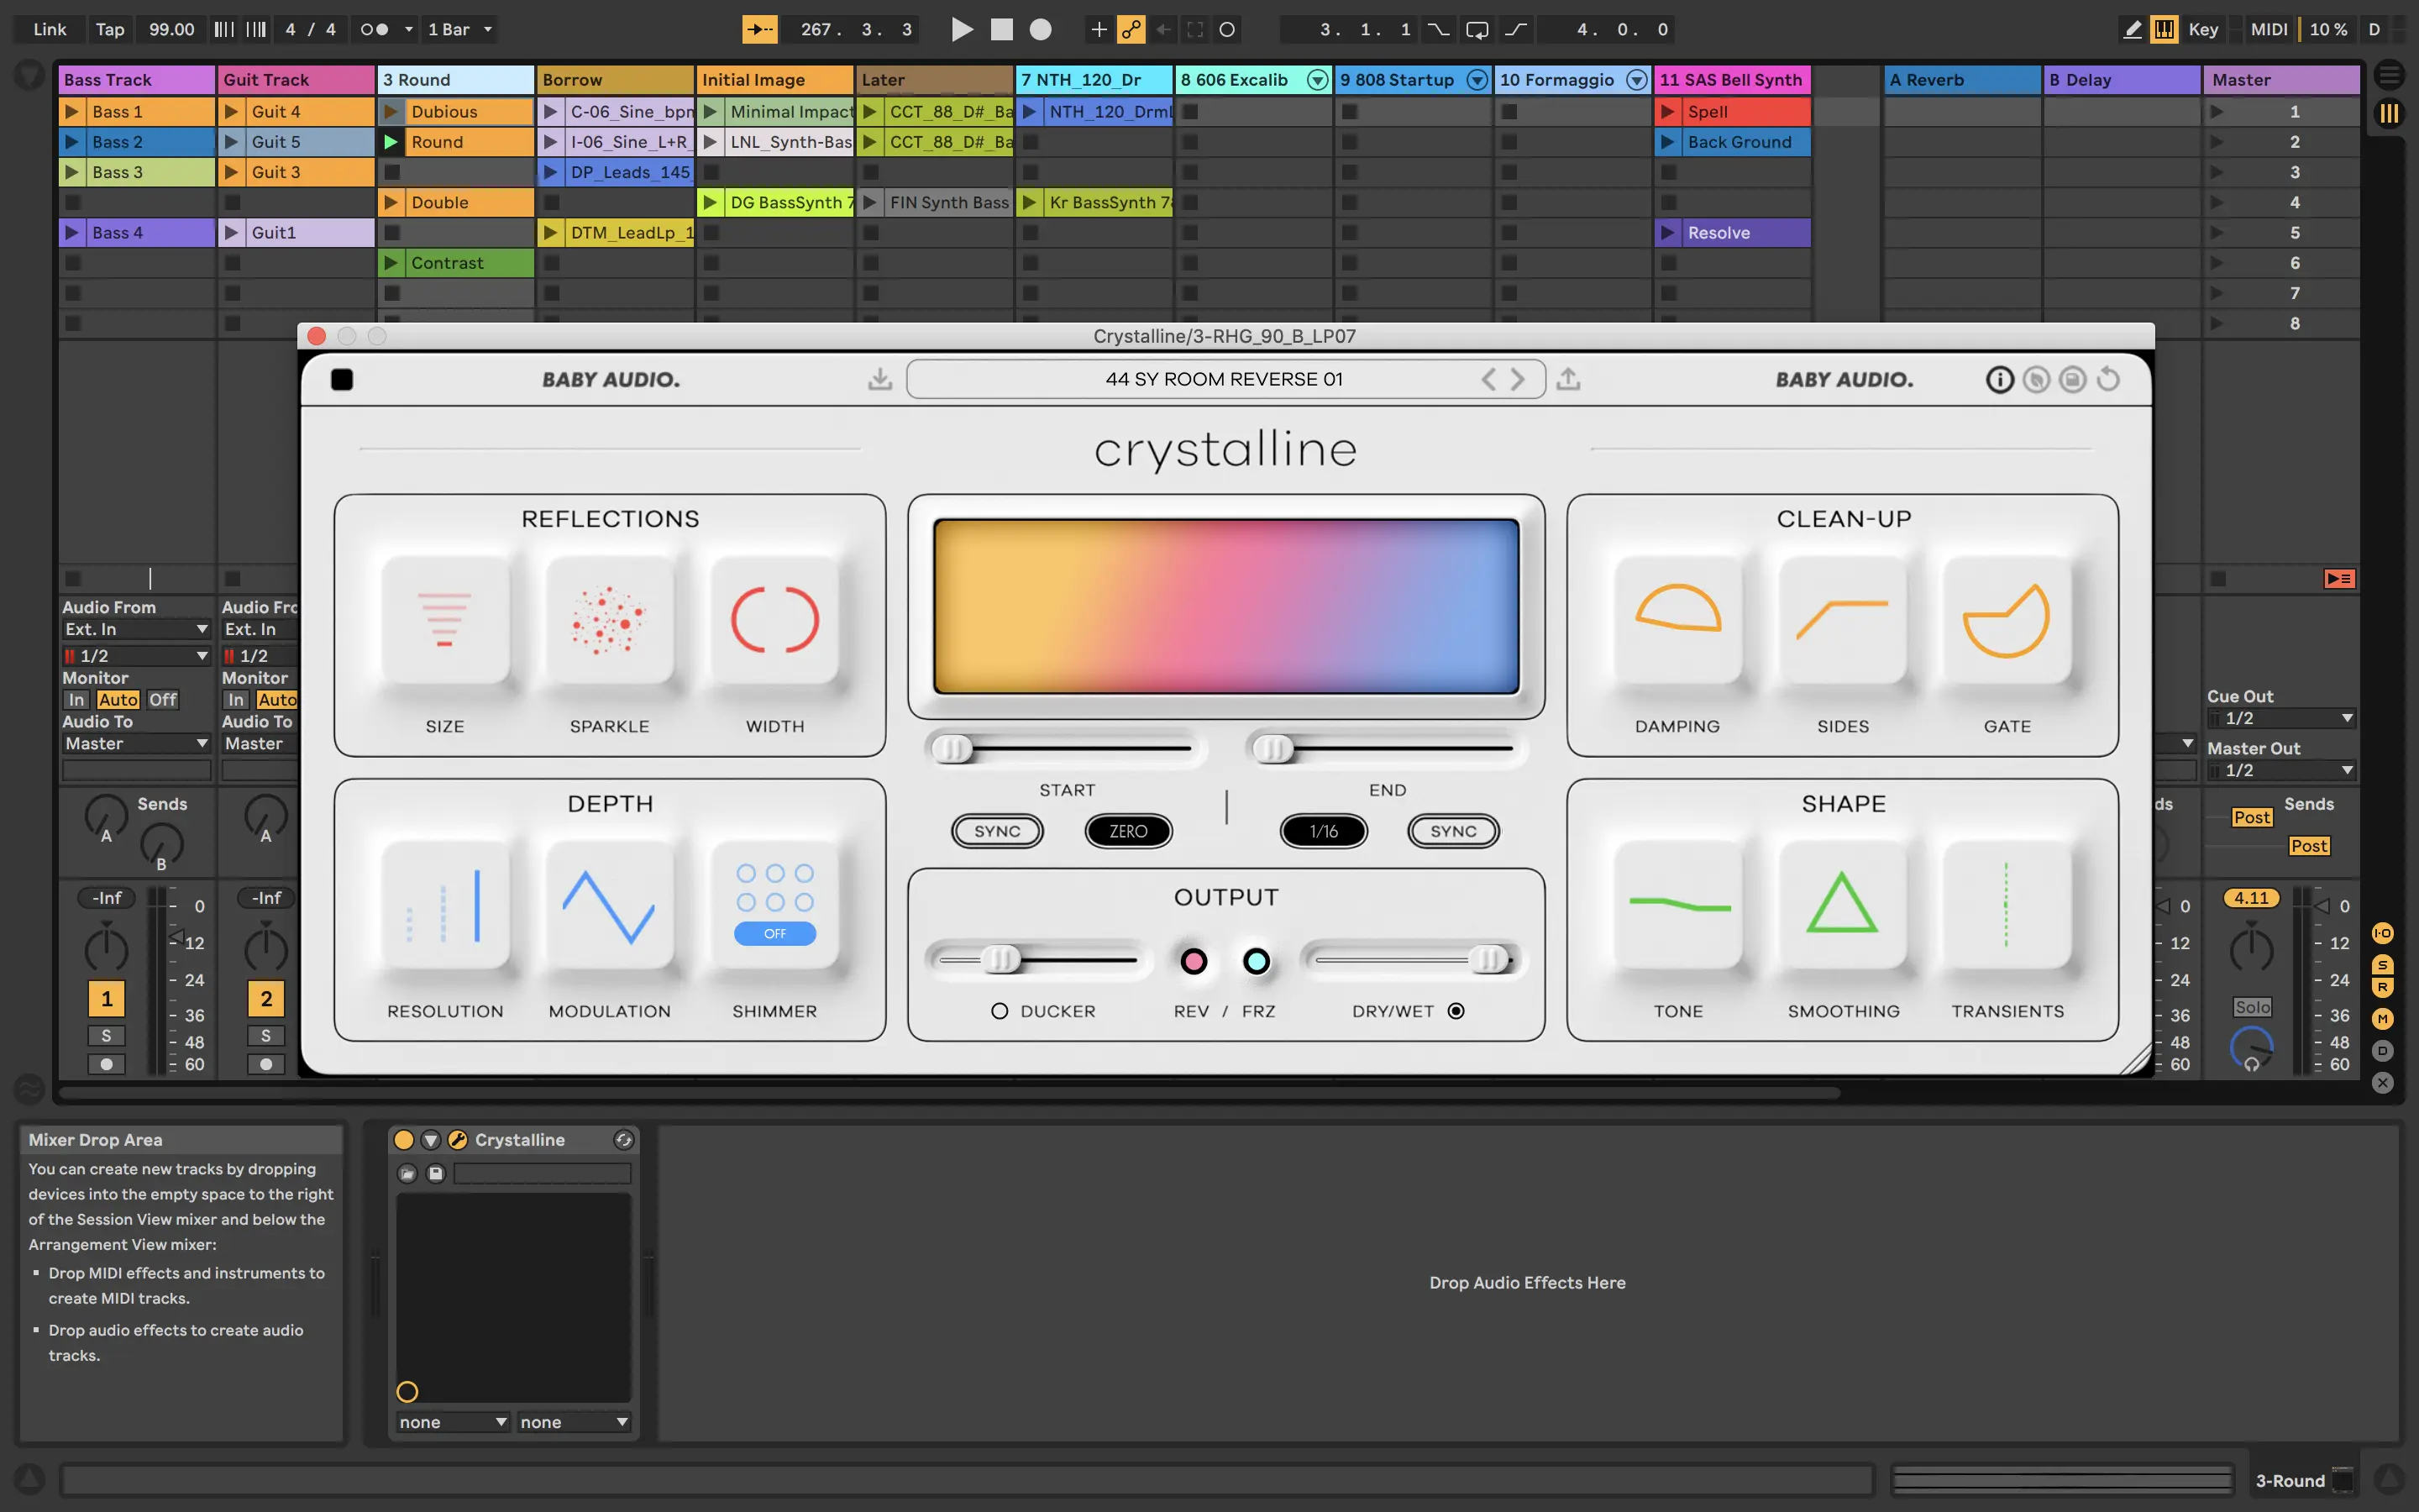This screenshot has height=1512, width=2419.
Task: Toggle SHIMMER off switch
Action: click(774, 933)
